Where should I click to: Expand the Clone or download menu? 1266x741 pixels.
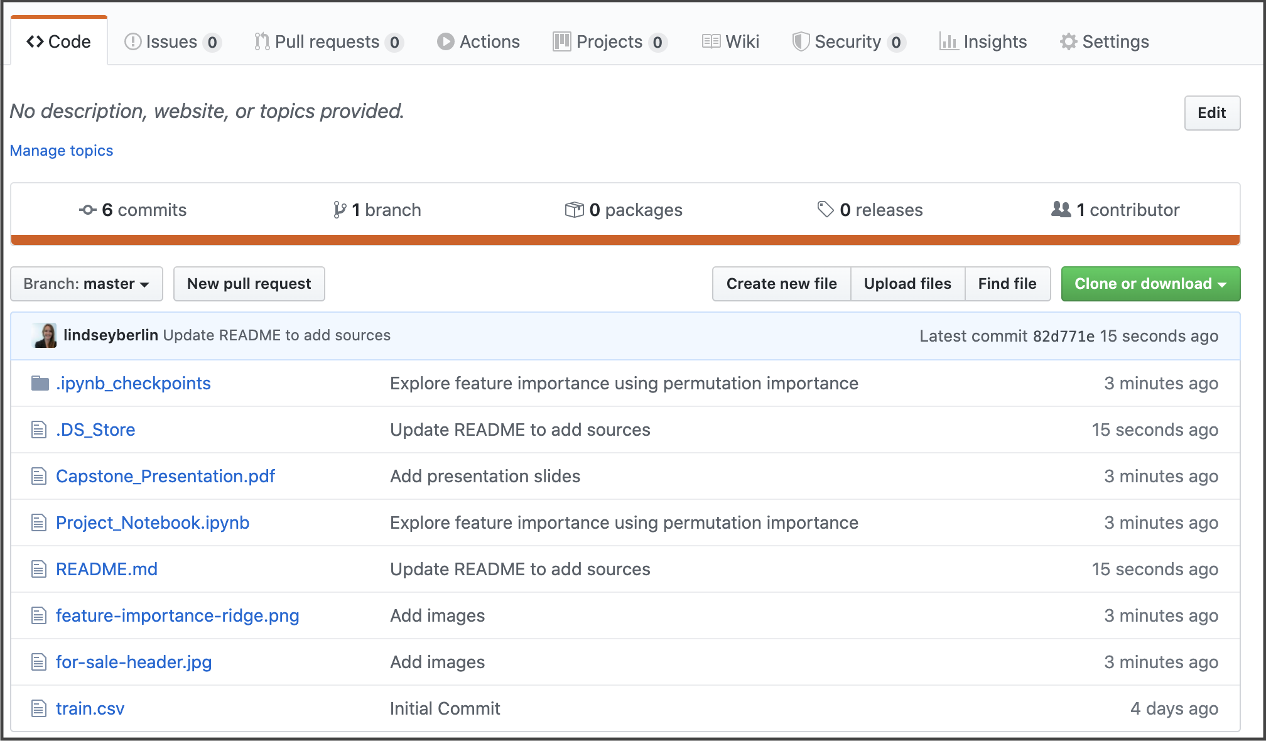point(1150,284)
